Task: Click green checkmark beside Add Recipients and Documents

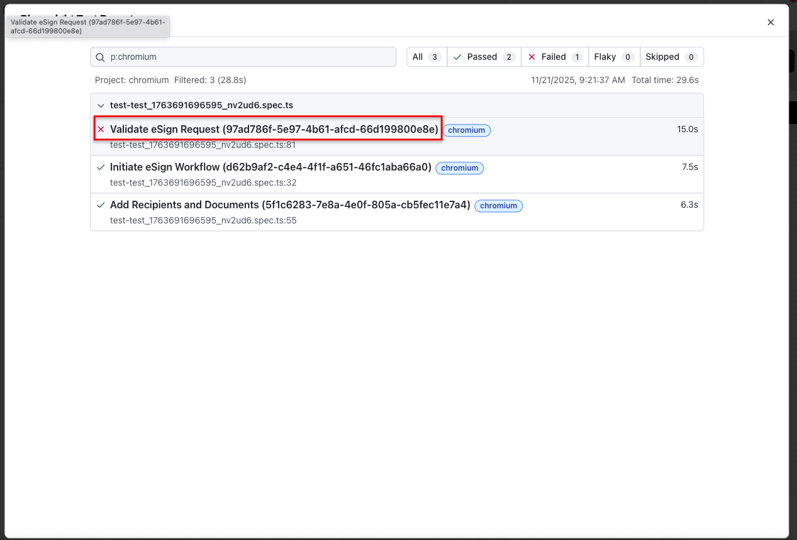Action: (101, 205)
